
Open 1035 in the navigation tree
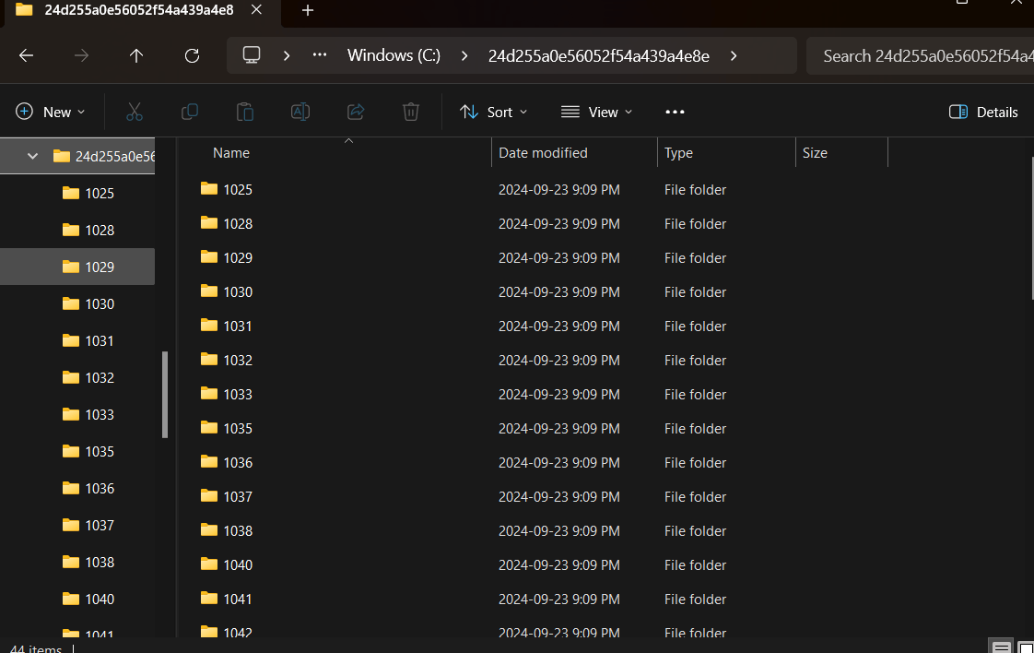[77, 452]
